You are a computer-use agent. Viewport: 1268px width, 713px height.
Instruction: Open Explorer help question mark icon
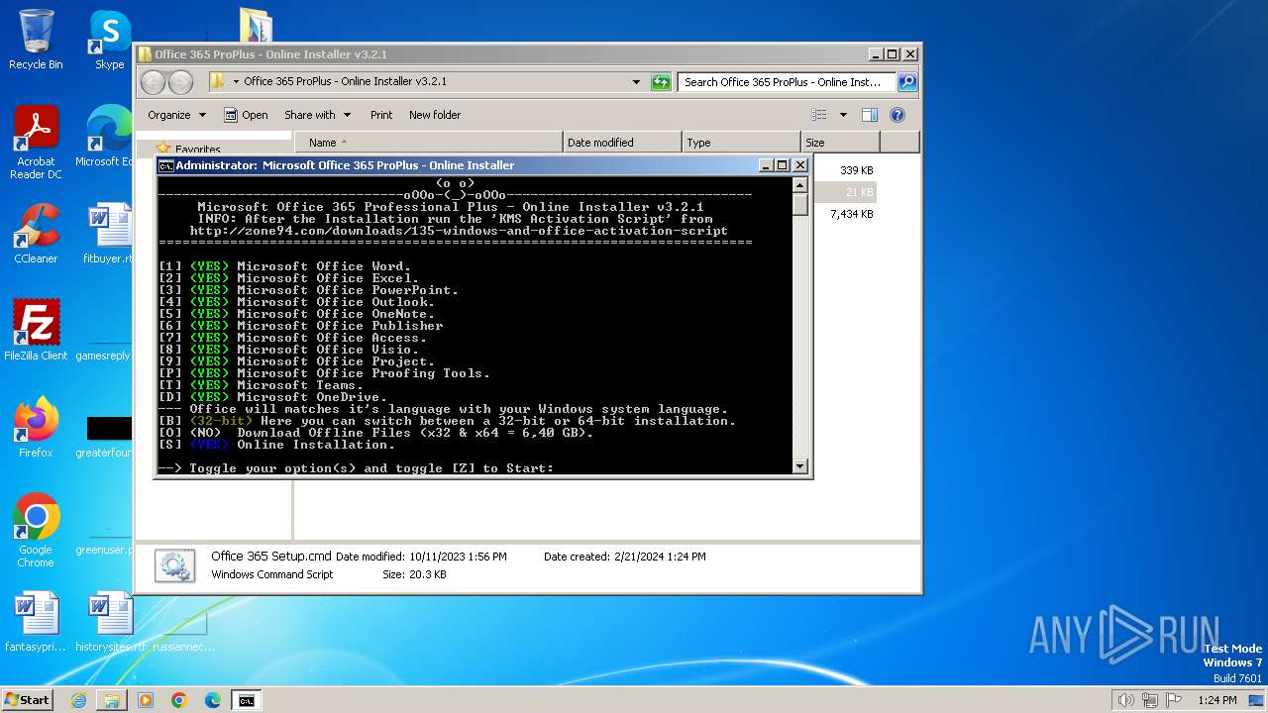click(898, 115)
